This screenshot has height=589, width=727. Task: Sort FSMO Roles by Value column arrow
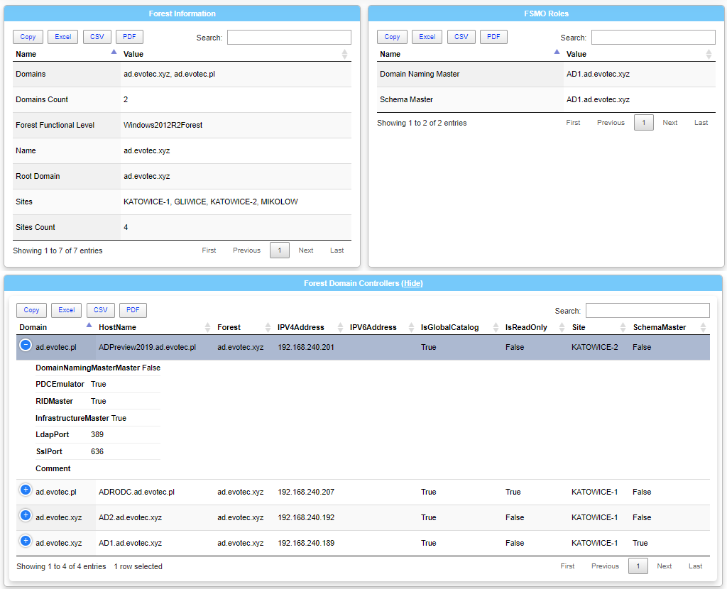[x=708, y=53]
